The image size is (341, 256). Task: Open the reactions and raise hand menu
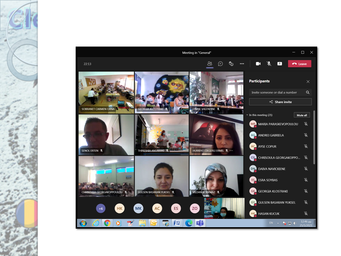(231, 64)
